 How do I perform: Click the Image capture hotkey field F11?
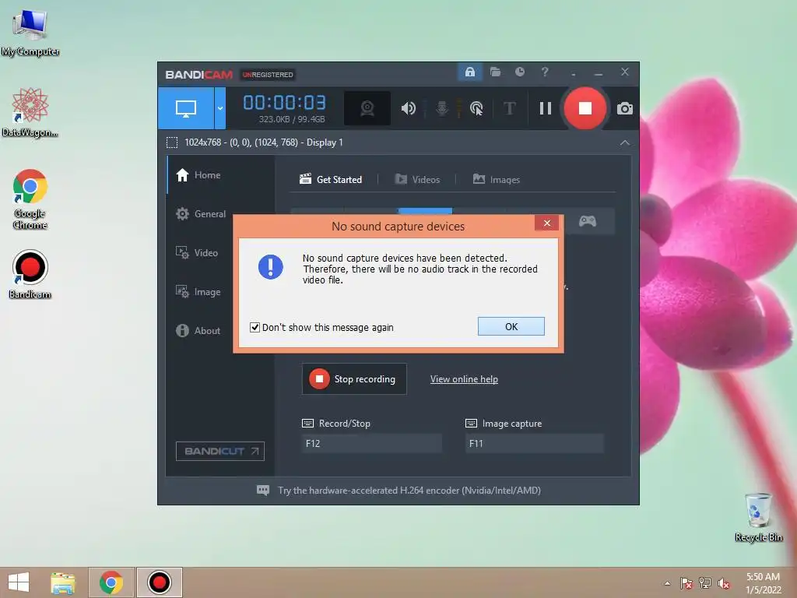(534, 443)
